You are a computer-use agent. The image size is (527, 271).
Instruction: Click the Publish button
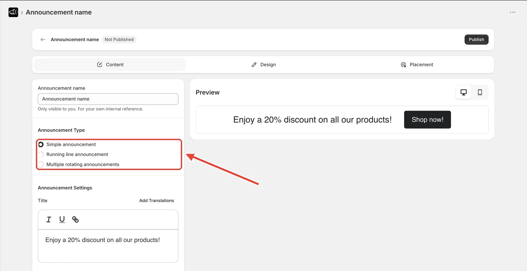pyautogui.click(x=476, y=39)
